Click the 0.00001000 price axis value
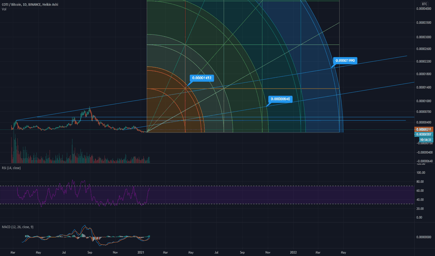 424,101
